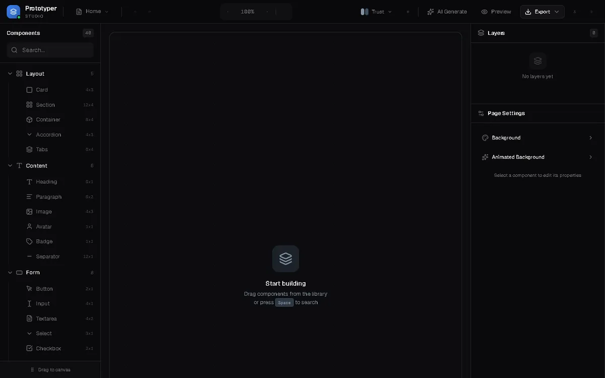605x378 pixels.
Task: Click the Page Settings sliders icon
Action: coord(481,113)
